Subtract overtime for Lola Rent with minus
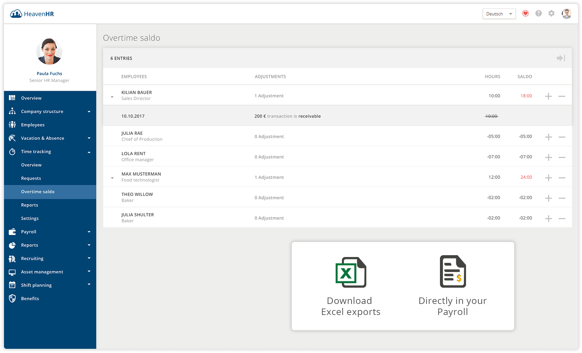582x353 pixels. [x=562, y=157]
